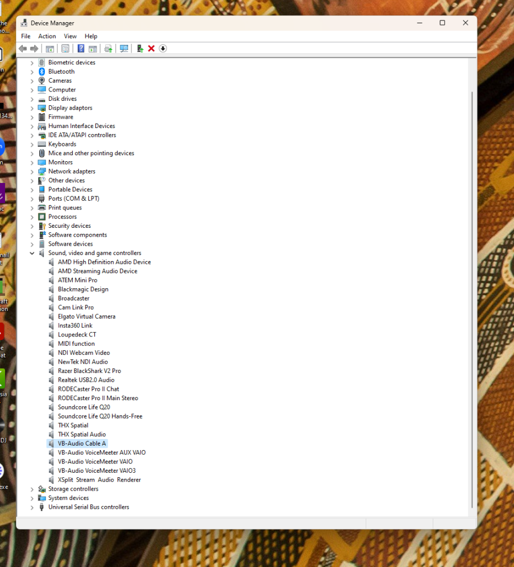
Task: Click the Storage controllers icon
Action: point(42,489)
